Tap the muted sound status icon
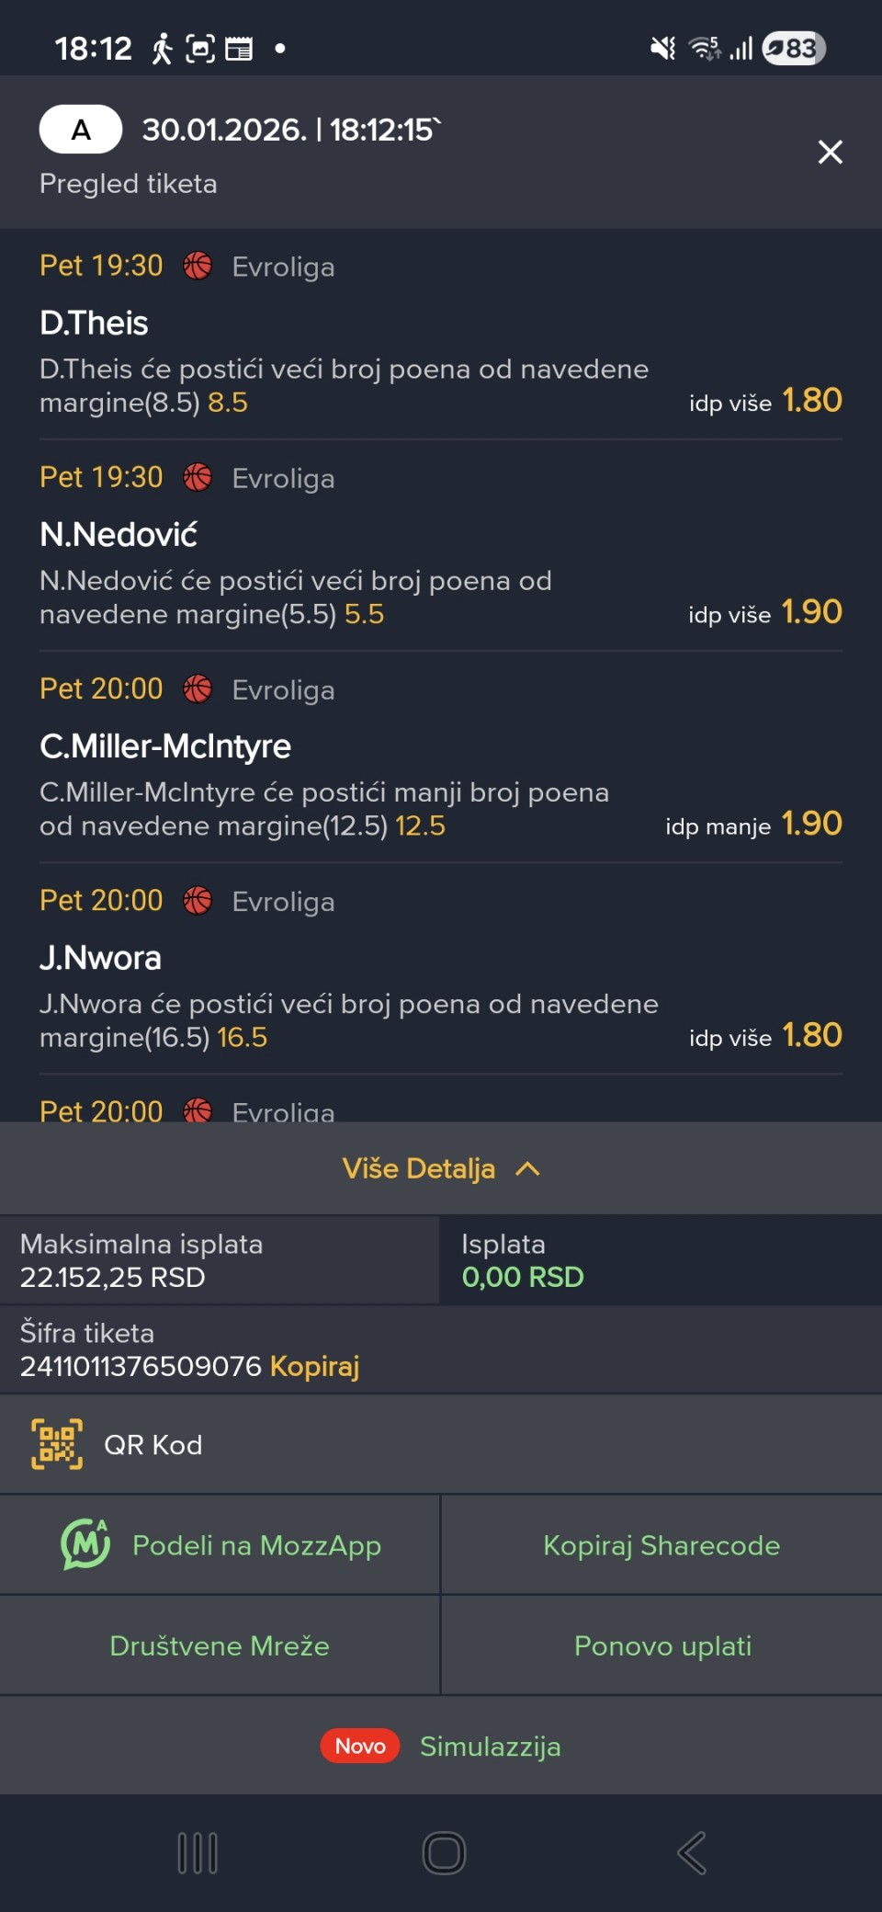This screenshot has width=882, height=1912. (662, 48)
